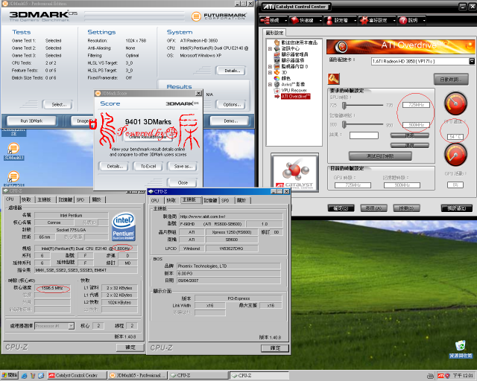Click 預設值(D) defaults button in Catalyst
477x381 pixels.
pyautogui.click(x=457, y=208)
